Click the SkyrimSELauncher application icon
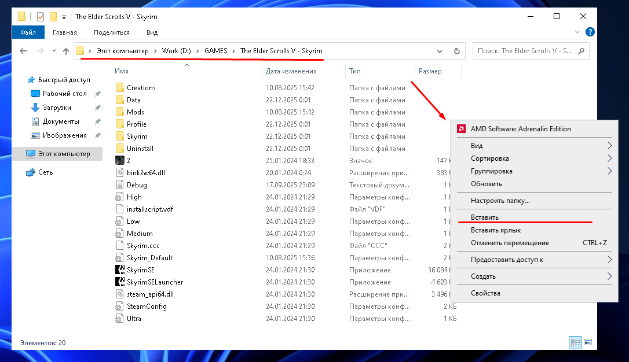The image size is (629, 362). (x=120, y=282)
